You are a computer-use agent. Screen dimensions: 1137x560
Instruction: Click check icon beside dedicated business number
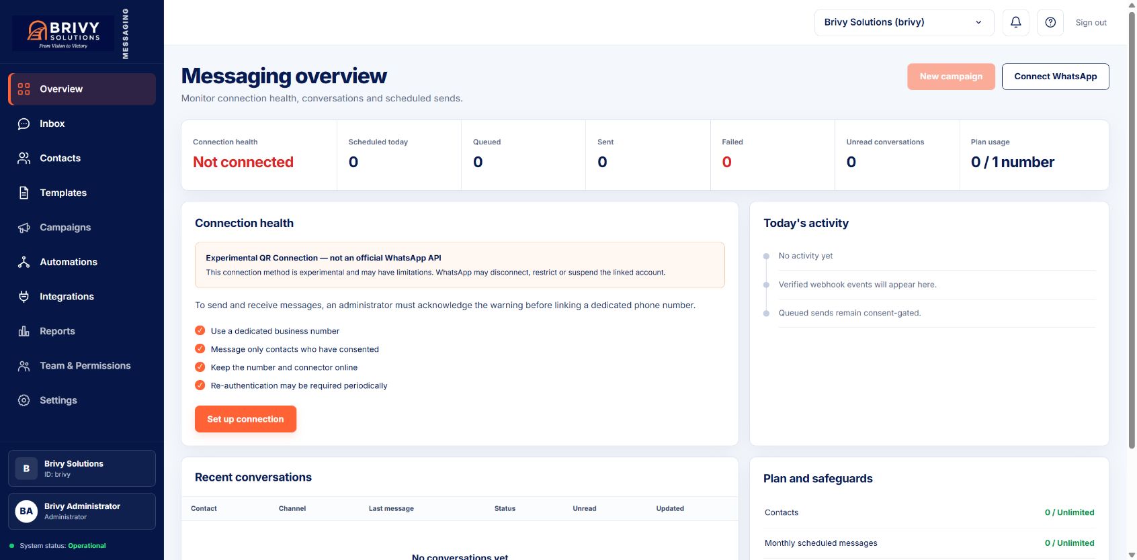pos(200,330)
